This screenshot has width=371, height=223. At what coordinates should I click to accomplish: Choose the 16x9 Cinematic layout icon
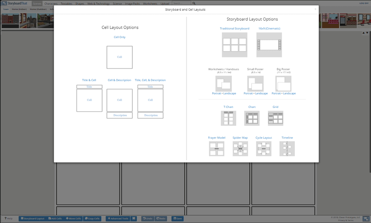point(269,45)
